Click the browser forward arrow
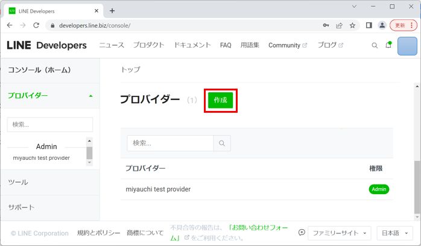Viewport: 421px width, 246px height. coord(23,25)
